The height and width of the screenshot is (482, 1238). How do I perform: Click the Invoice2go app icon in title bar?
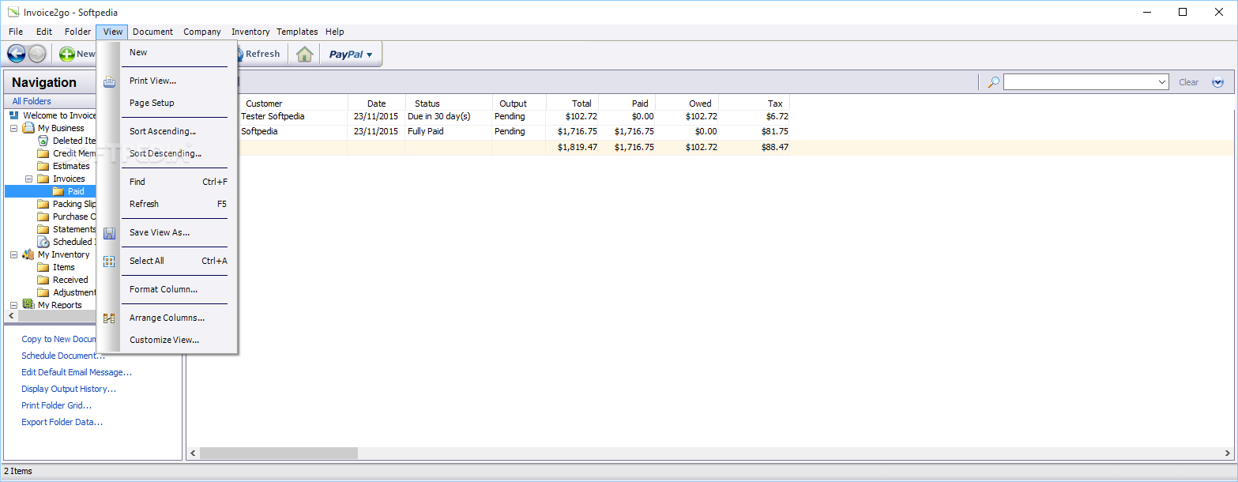13,12
